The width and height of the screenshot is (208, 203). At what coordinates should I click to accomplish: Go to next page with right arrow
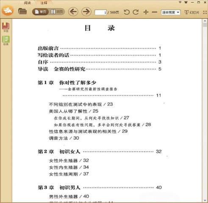coord(86,12)
